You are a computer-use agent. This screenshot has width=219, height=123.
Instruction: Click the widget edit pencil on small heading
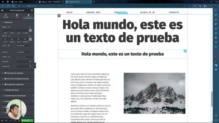[185, 51]
